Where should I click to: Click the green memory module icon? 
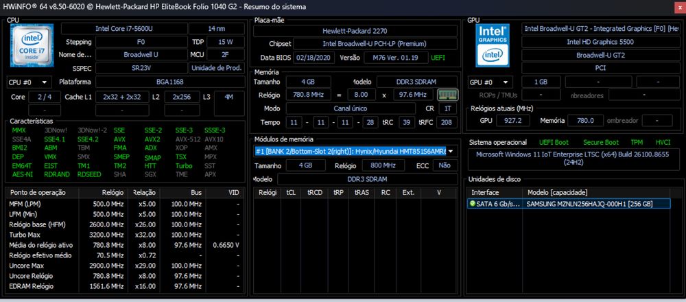click(448, 95)
